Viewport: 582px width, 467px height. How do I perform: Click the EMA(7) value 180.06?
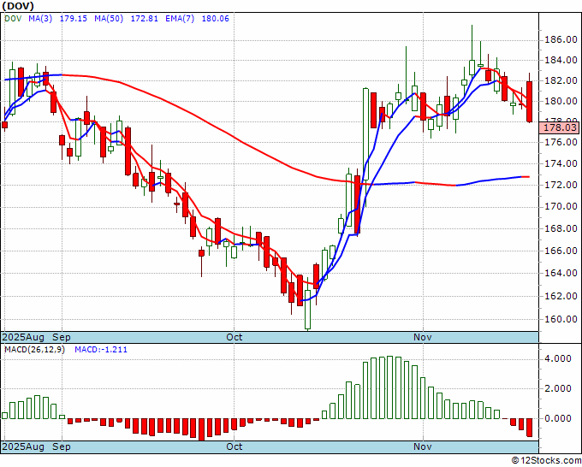216,19
